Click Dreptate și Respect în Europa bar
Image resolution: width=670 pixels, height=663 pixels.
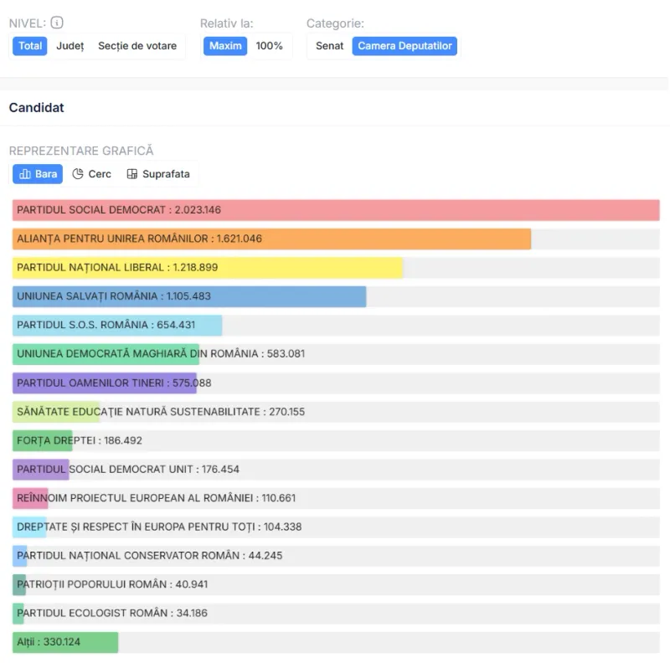pos(29,527)
